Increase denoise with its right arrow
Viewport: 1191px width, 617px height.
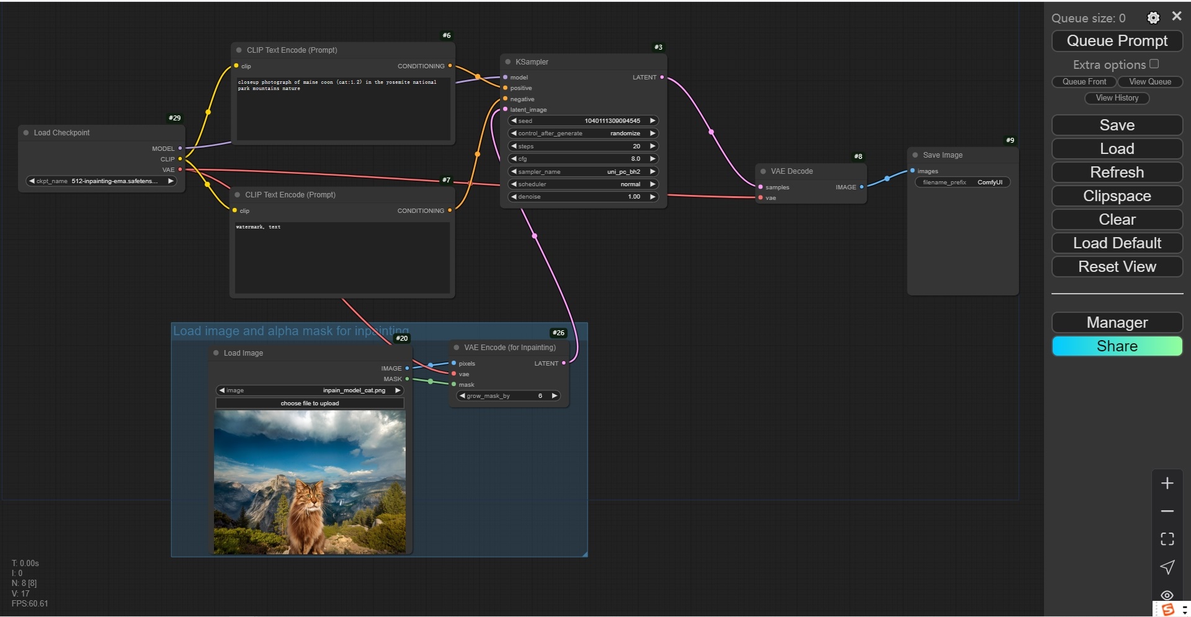653,197
